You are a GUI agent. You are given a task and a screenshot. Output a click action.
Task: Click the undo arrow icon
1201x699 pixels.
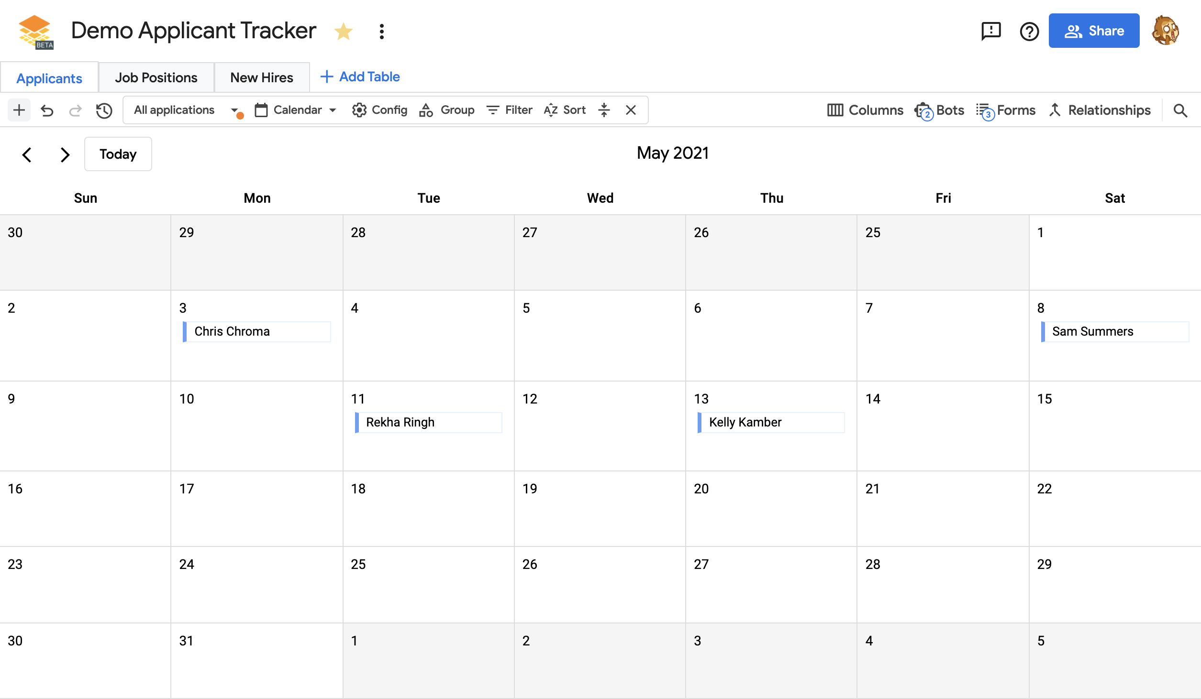click(x=47, y=110)
